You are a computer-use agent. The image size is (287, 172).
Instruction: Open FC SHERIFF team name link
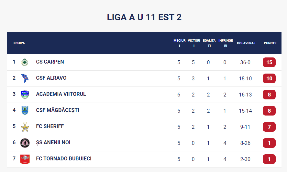tap(50, 126)
